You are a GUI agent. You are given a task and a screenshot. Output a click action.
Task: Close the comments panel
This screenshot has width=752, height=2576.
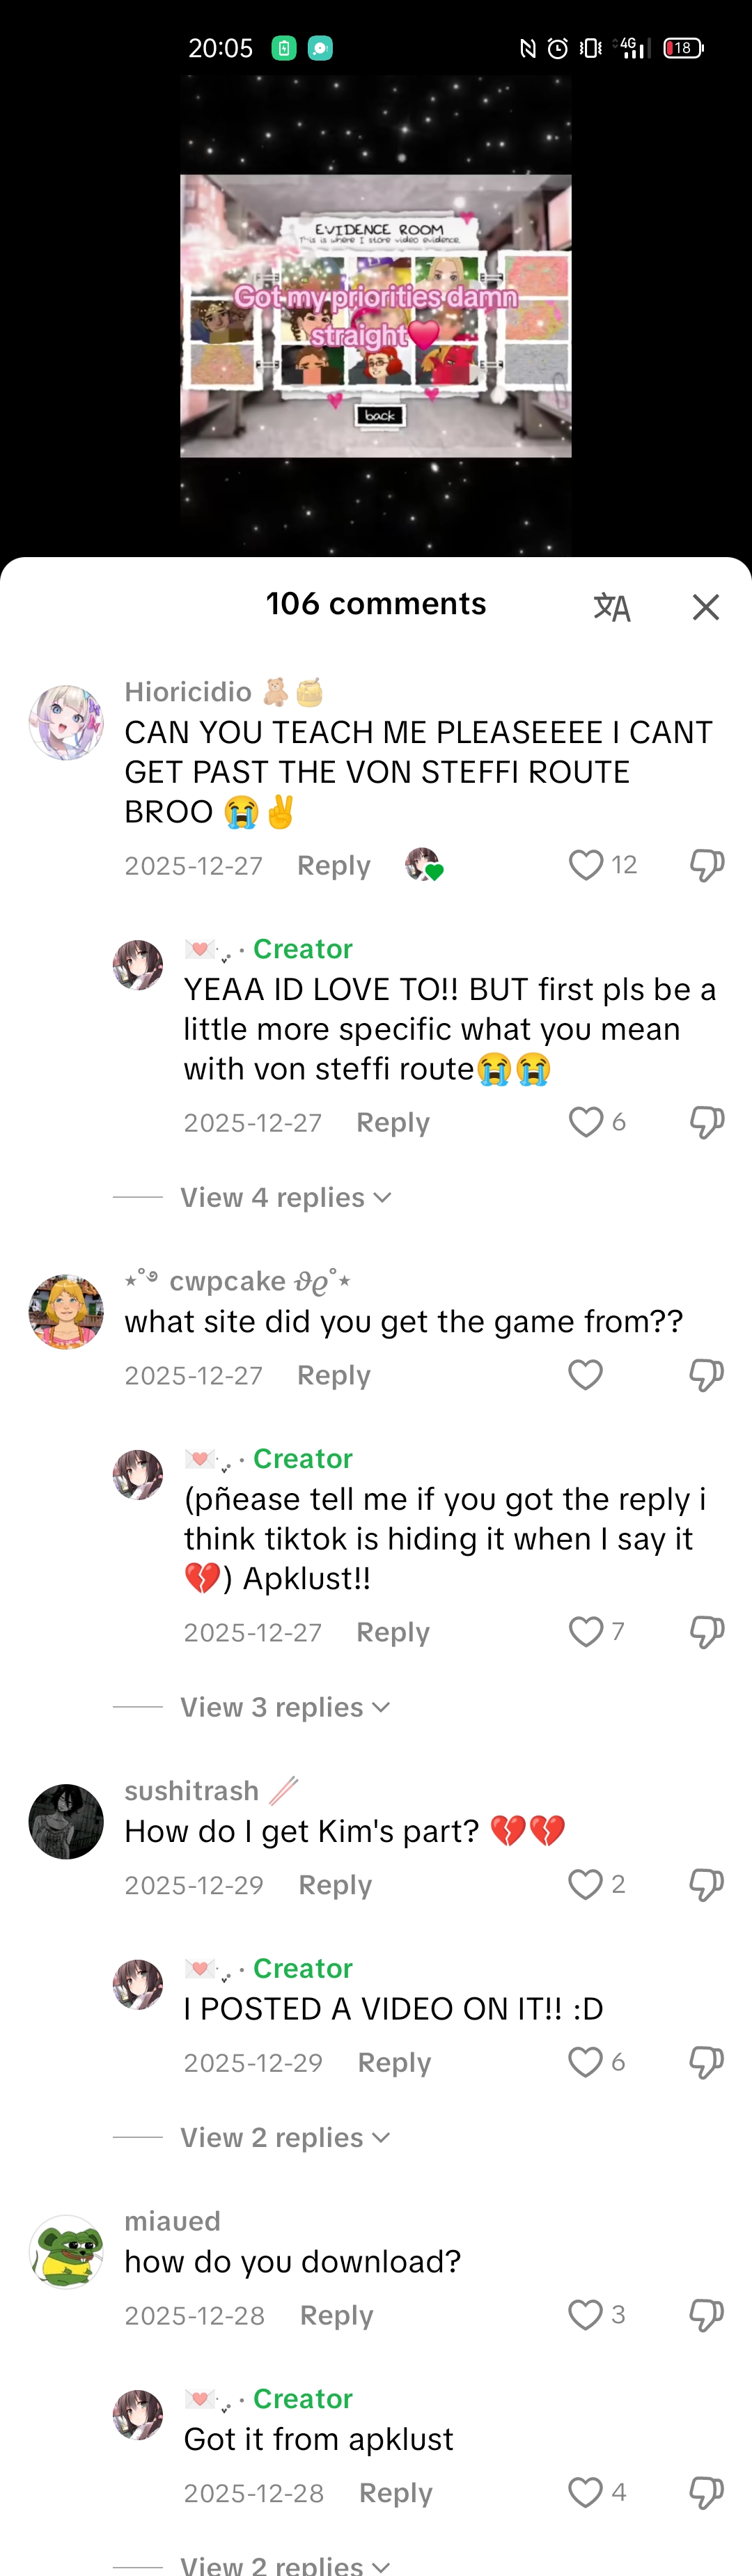[706, 607]
